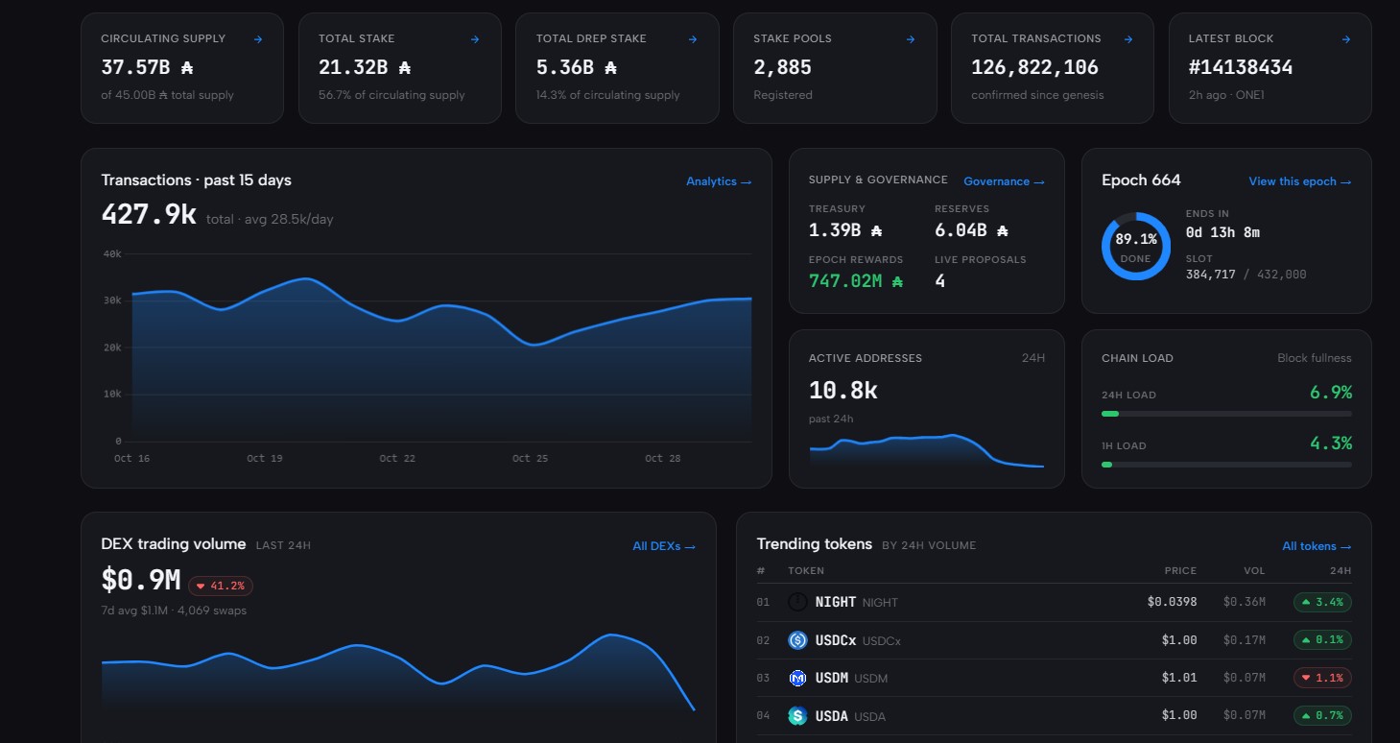Click the $0.9M DEX volume figure
1400x743 pixels.
[141, 580]
